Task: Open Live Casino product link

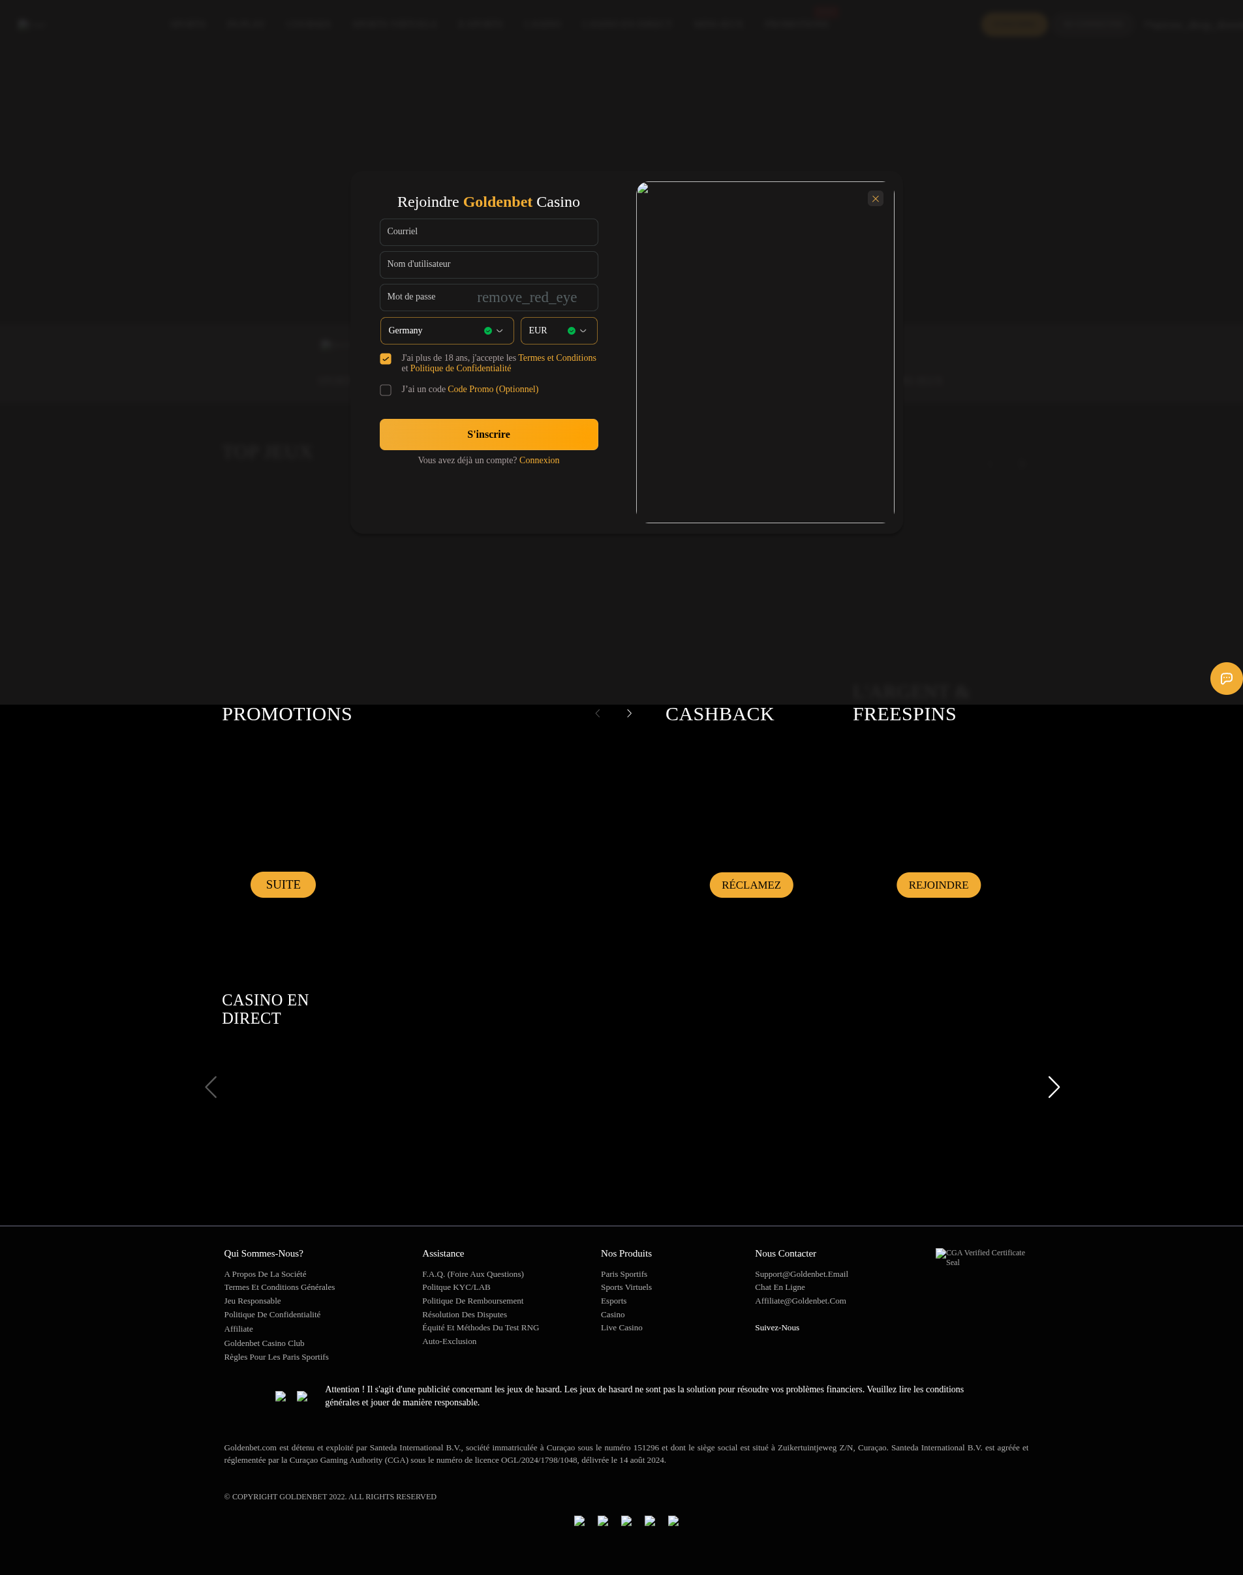Action: coord(621,1328)
